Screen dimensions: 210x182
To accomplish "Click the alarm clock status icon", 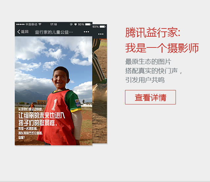I will coord(75,24).
